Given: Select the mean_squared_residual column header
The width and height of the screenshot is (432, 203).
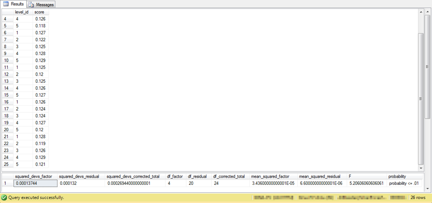Looking at the screenshot, I should (x=321, y=176).
